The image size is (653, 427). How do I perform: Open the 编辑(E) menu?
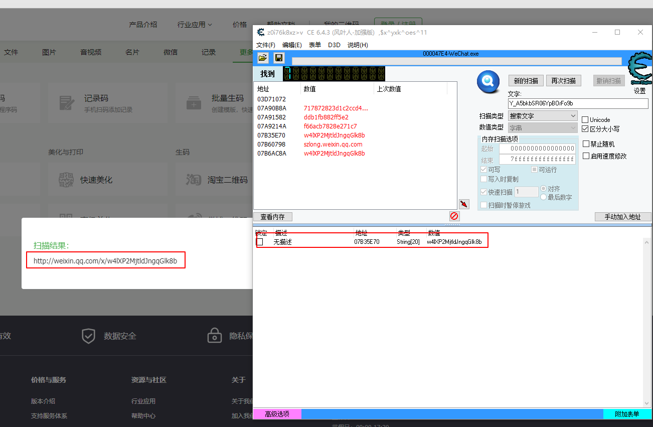click(292, 45)
